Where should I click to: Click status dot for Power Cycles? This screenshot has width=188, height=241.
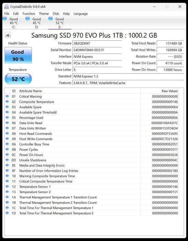pyautogui.click(x=7, y=149)
